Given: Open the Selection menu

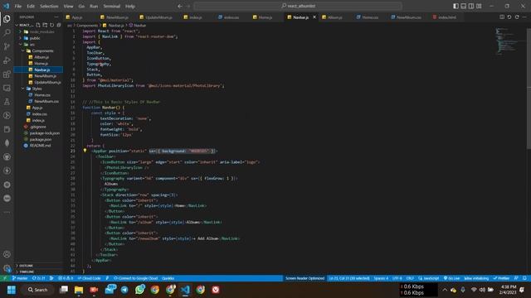Looking at the screenshot, I should [x=49, y=6].
